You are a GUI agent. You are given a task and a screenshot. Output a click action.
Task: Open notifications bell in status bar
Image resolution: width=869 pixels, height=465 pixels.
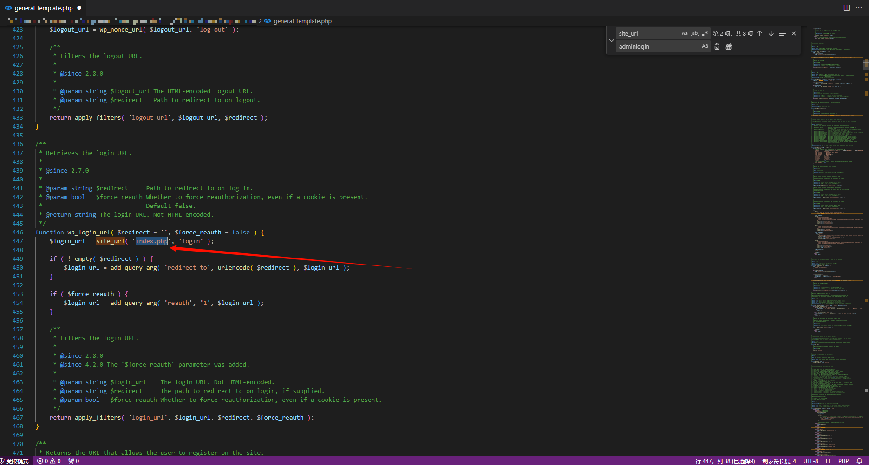859,461
